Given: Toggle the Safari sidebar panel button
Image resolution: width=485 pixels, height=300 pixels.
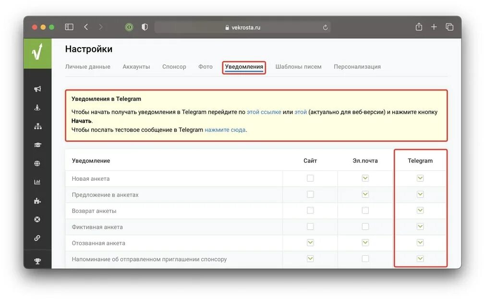Looking at the screenshot, I should 69,27.
